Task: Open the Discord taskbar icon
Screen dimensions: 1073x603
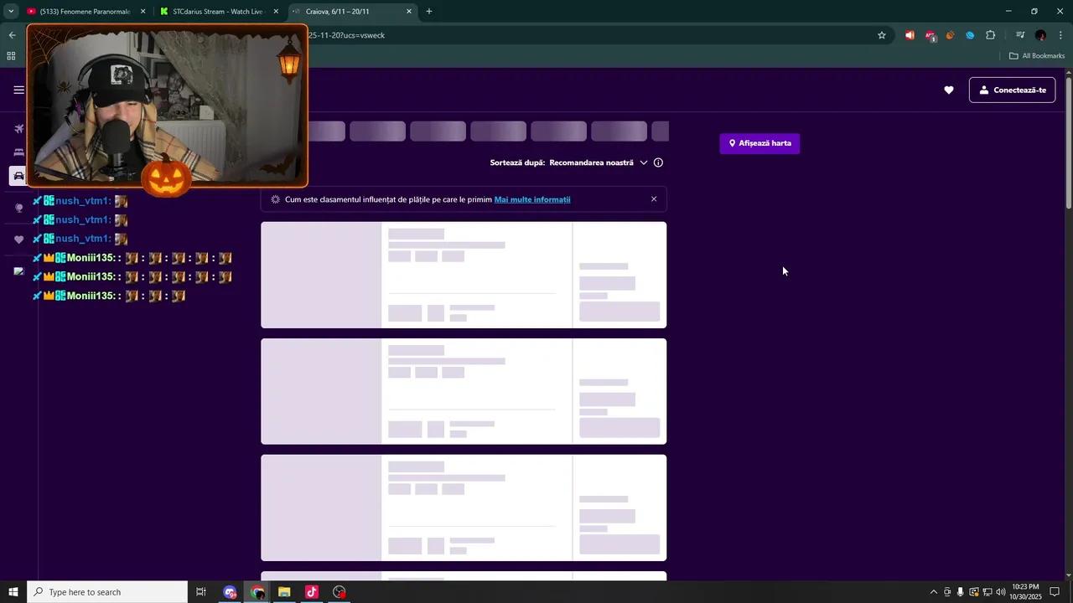Action: (x=230, y=592)
